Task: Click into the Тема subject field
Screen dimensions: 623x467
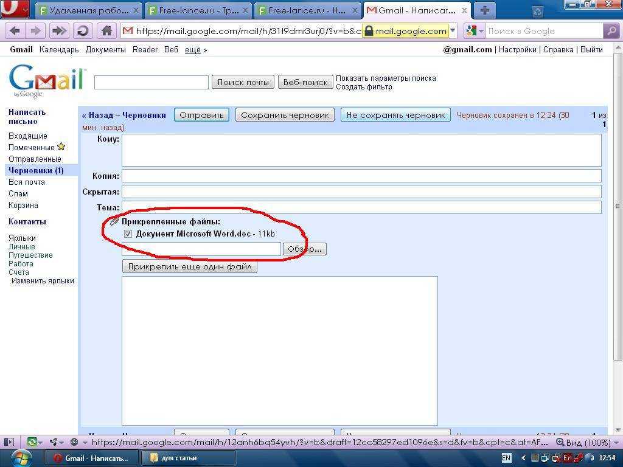Action: pyautogui.click(x=361, y=207)
